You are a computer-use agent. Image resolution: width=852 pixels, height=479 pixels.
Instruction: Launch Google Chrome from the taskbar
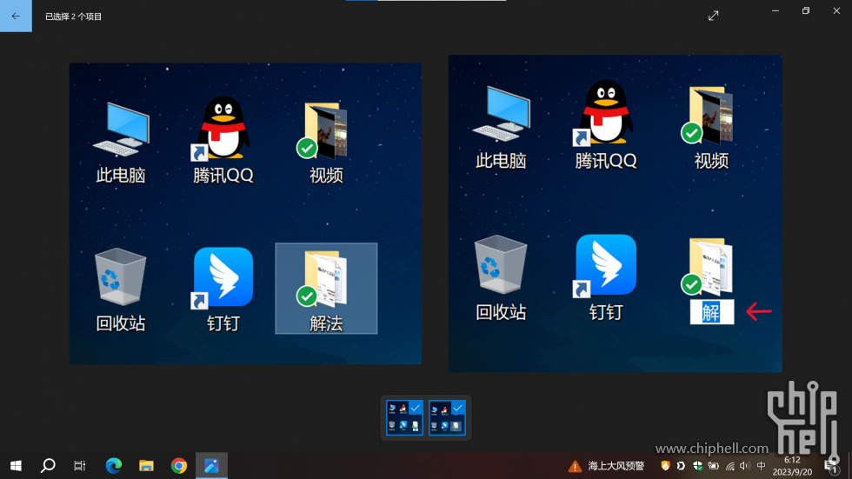[x=179, y=465]
